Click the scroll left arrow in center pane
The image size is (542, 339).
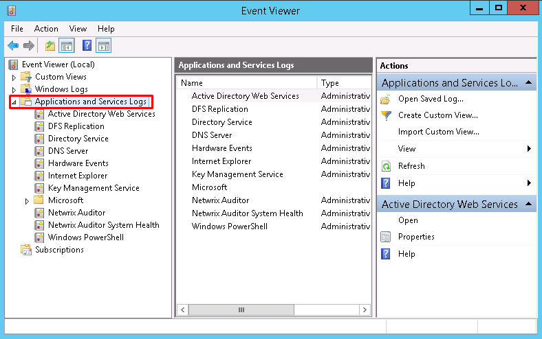(x=183, y=309)
